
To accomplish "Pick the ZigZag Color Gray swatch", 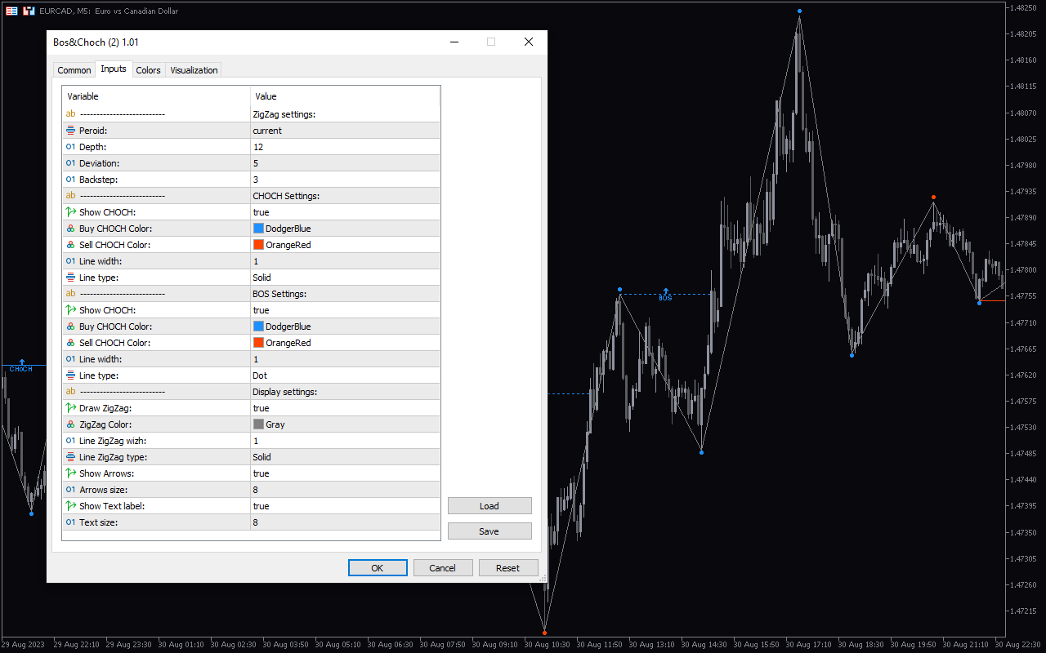I will [258, 424].
